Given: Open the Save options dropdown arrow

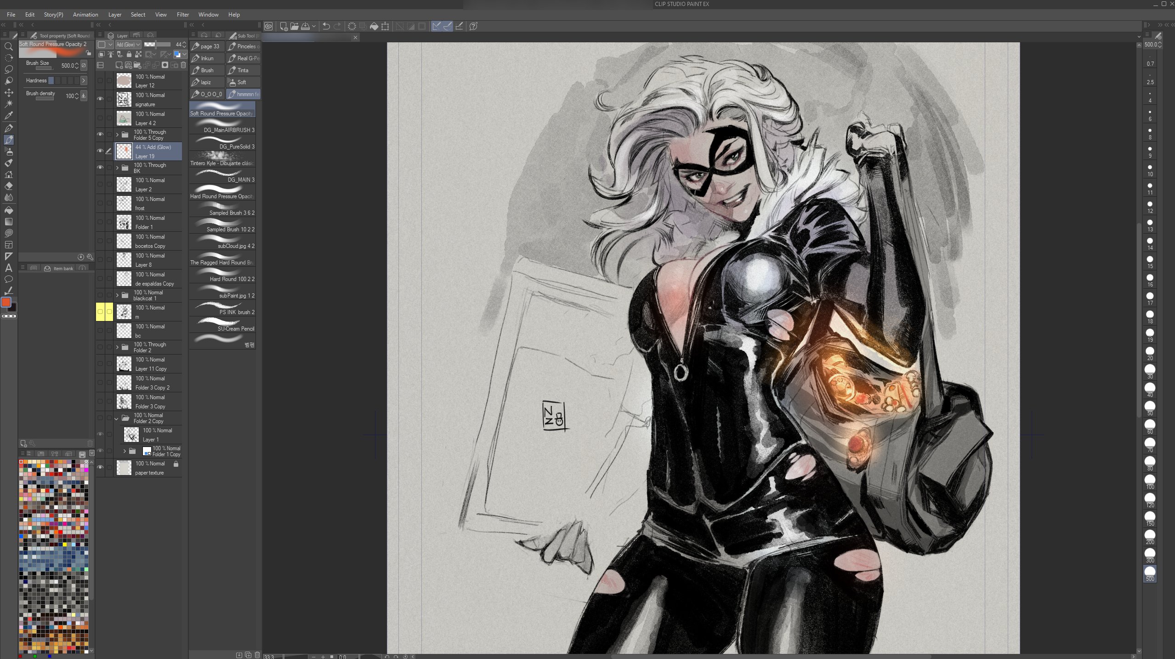Looking at the screenshot, I should (x=313, y=26).
